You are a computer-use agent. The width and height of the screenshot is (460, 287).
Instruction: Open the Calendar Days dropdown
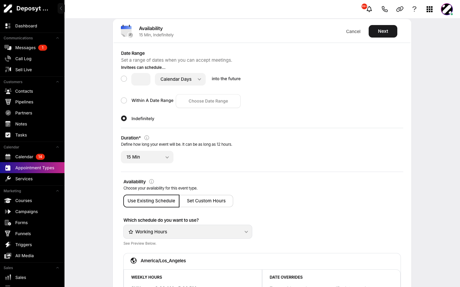[x=180, y=79]
